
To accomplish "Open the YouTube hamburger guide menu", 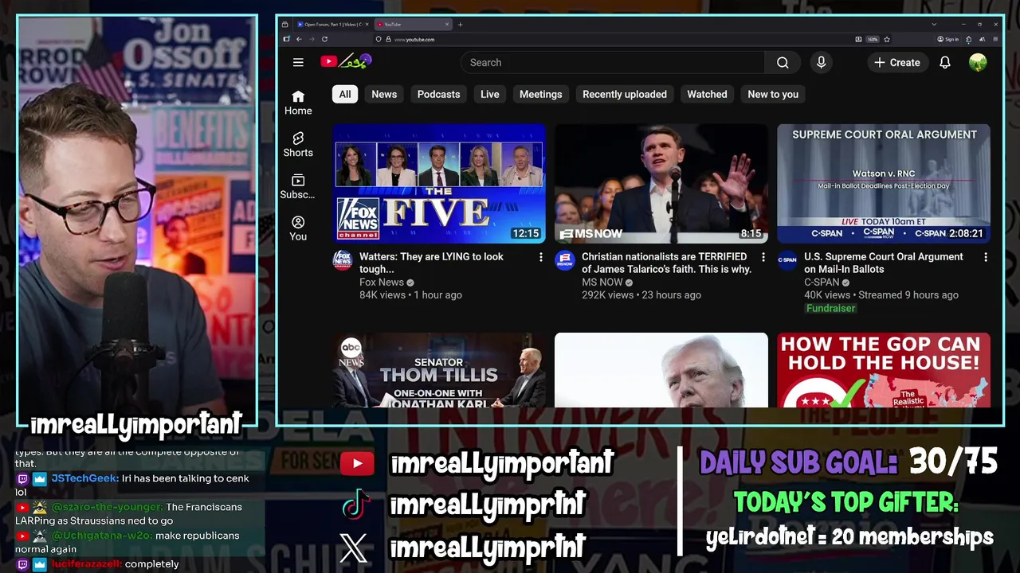I will [x=298, y=62].
